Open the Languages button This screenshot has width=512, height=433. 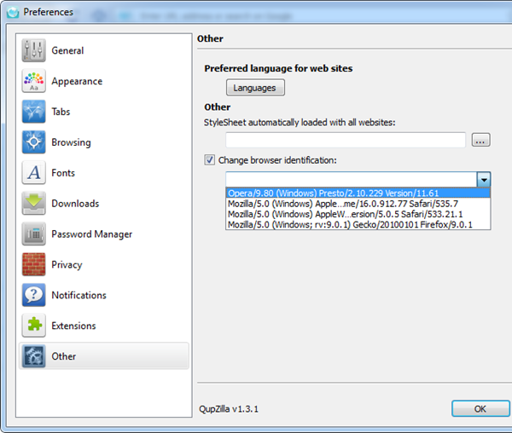(x=255, y=88)
